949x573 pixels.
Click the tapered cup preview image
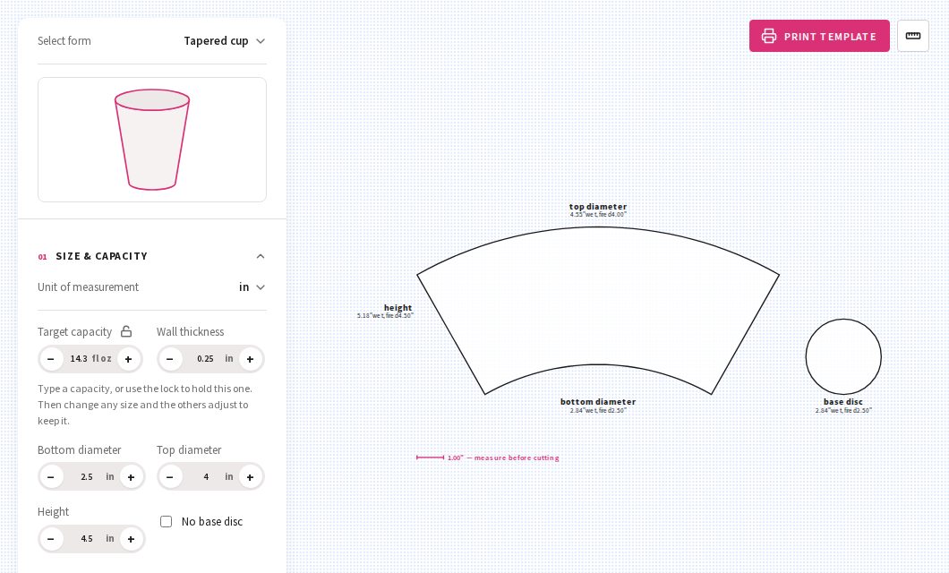[x=152, y=140]
